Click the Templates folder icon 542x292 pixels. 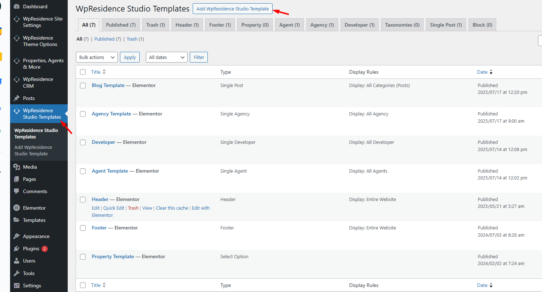(17, 220)
